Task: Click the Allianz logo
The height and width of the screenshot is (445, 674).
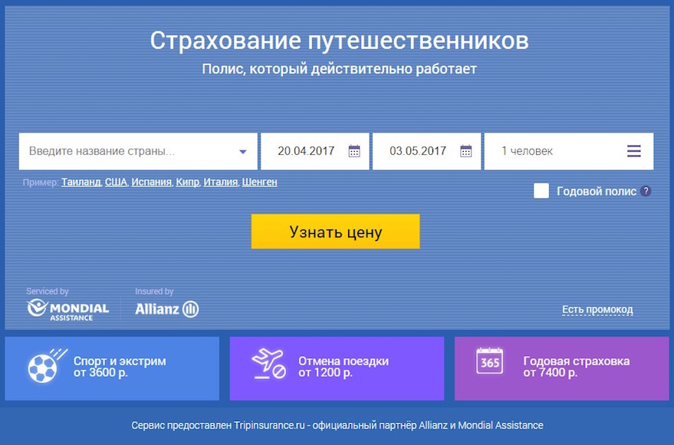Action: (166, 309)
